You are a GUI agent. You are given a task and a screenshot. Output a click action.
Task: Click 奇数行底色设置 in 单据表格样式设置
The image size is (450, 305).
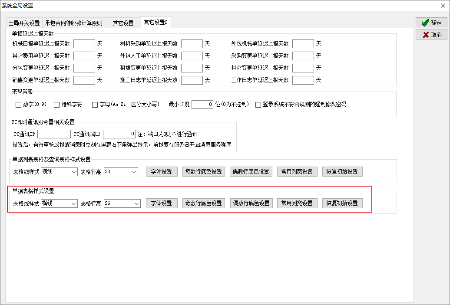click(x=203, y=203)
